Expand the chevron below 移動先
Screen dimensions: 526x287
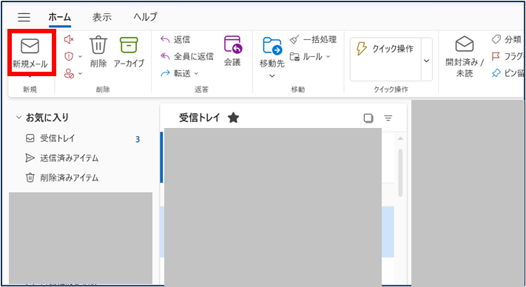pyautogui.click(x=272, y=76)
